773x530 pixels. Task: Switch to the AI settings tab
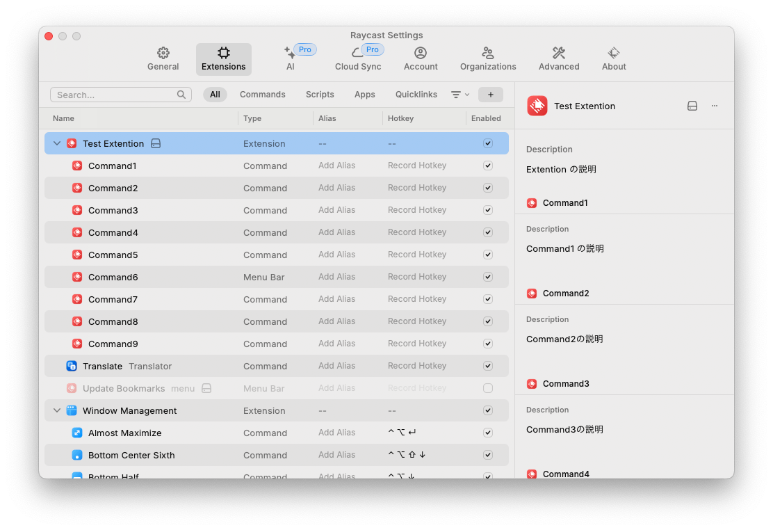(x=291, y=59)
